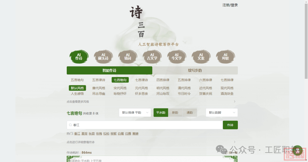The height and width of the screenshot is (162, 308).
Task: Toggle the 通韵 rhyme option
Action: click(190, 113)
